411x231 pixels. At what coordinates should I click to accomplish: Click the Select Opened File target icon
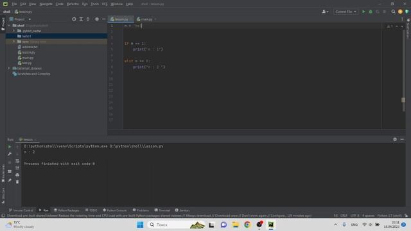[x=74, y=19]
